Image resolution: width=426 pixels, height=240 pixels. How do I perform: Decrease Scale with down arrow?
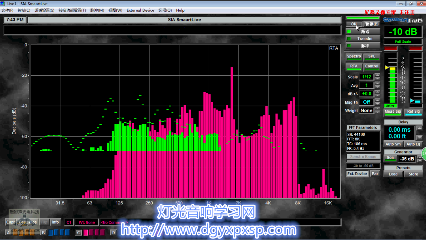[x=377, y=79]
